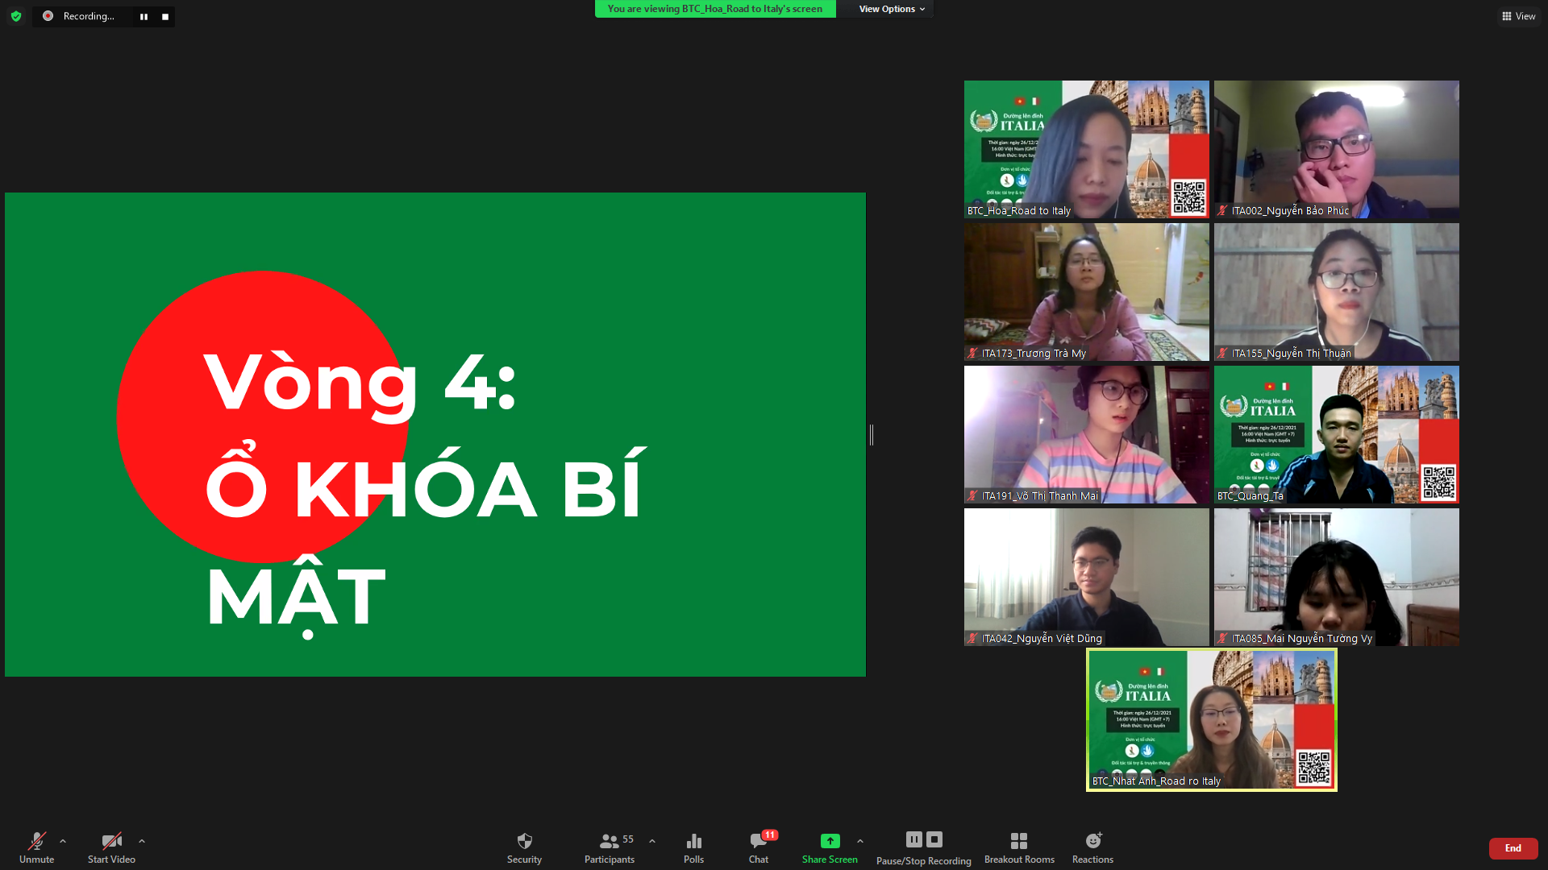
Task: Open the View layout menu
Action: pyautogui.click(x=1518, y=16)
